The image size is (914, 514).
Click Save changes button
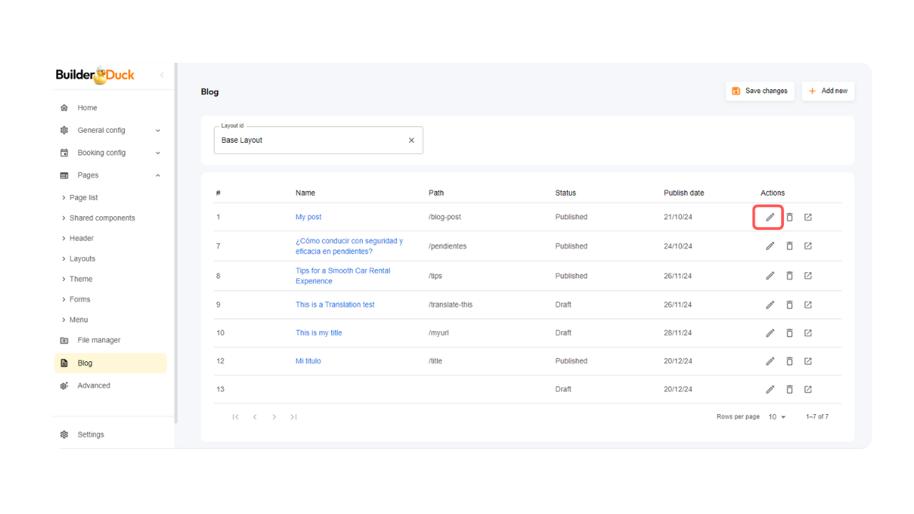[x=760, y=91]
